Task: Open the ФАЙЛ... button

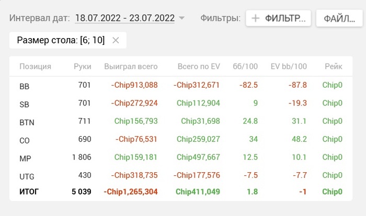Action: point(339,18)
